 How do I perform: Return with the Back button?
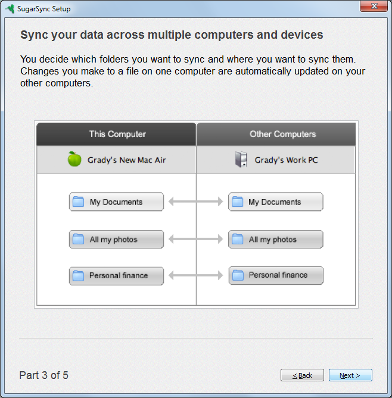click(x=302, y=375)
